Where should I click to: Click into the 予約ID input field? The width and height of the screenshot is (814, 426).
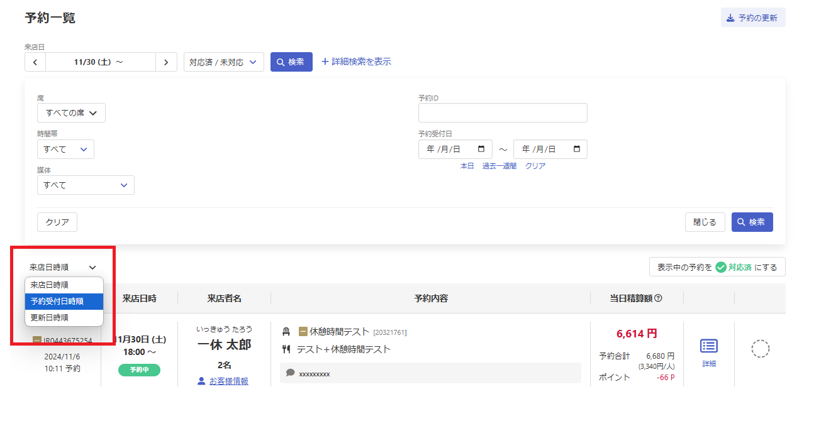click(503, 113)
